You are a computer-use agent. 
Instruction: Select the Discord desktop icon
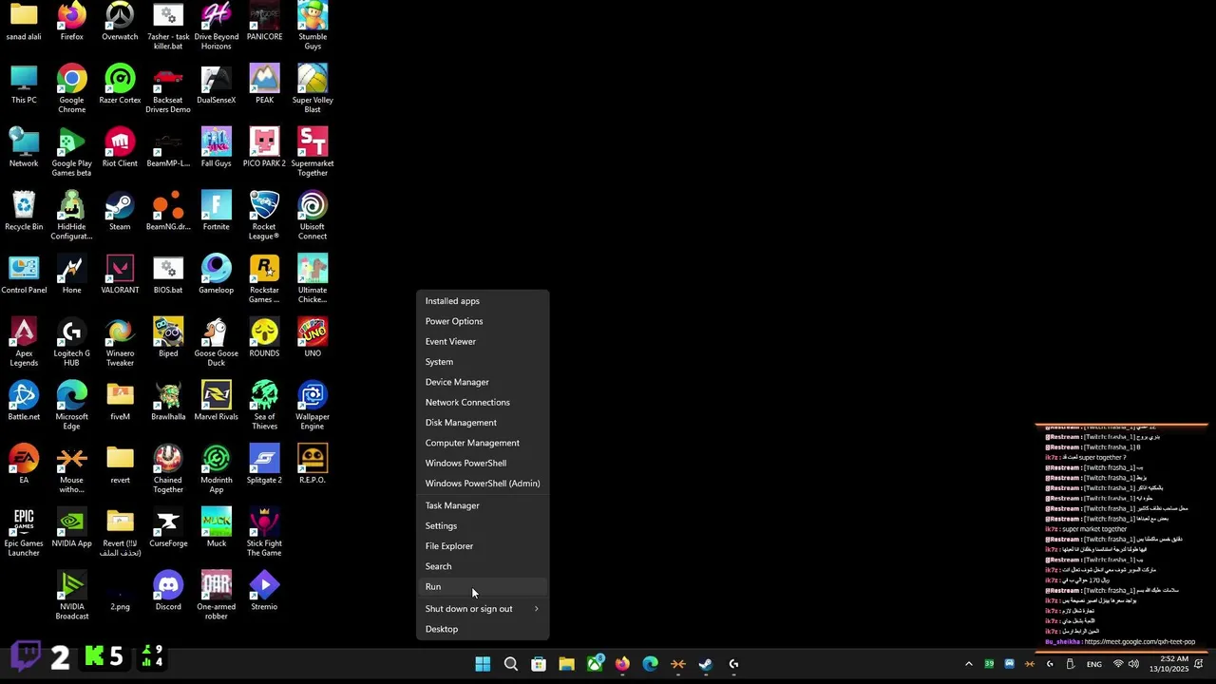tap(168, 591)
